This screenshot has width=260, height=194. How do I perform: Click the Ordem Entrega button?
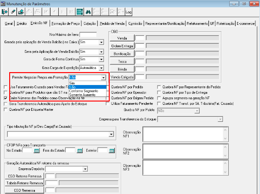click(x=122, y=46)
